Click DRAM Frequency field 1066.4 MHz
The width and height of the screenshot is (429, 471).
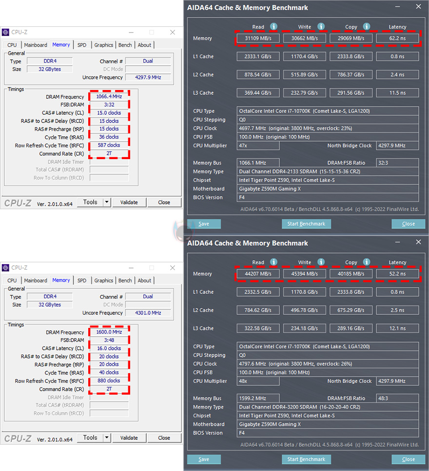109,96
